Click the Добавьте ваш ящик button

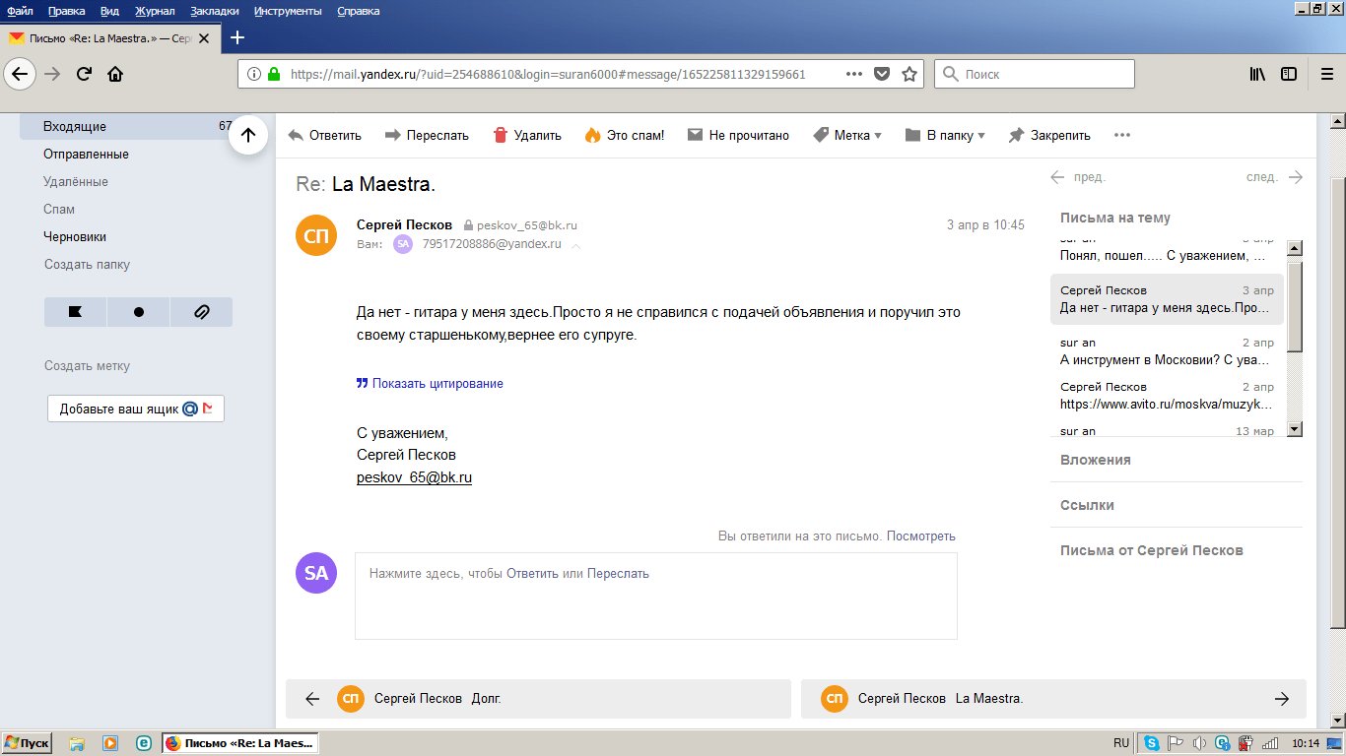tap(136, 409)
